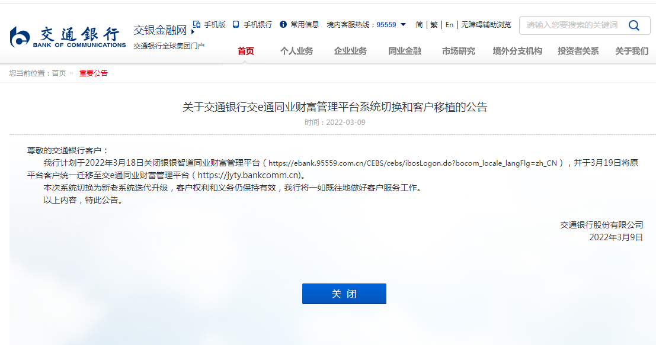Click the 手机银行 phone banking icon

[236, 25]
